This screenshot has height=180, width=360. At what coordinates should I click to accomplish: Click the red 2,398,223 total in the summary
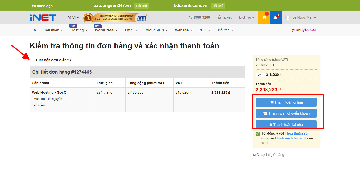click(x=268, y=90)
